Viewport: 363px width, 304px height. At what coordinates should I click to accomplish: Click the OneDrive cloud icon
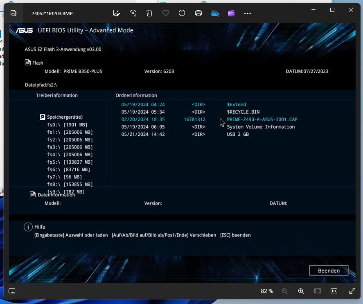(x=215, y=14)
